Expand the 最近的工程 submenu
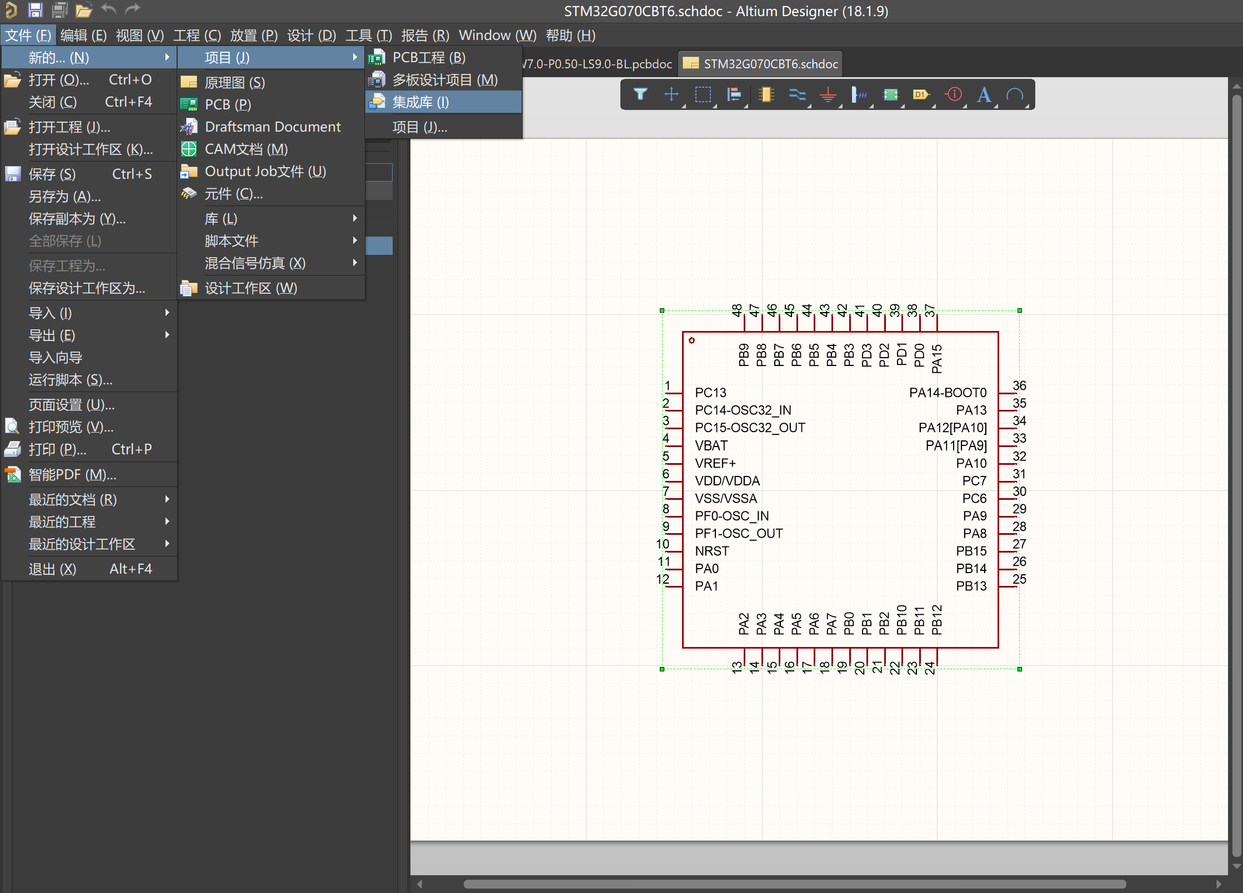 89,521
